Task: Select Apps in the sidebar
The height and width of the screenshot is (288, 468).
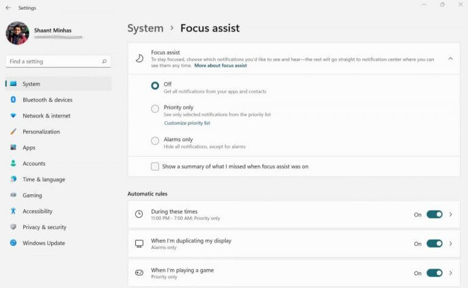Action: pyautogui.click(x=58, y=147)
